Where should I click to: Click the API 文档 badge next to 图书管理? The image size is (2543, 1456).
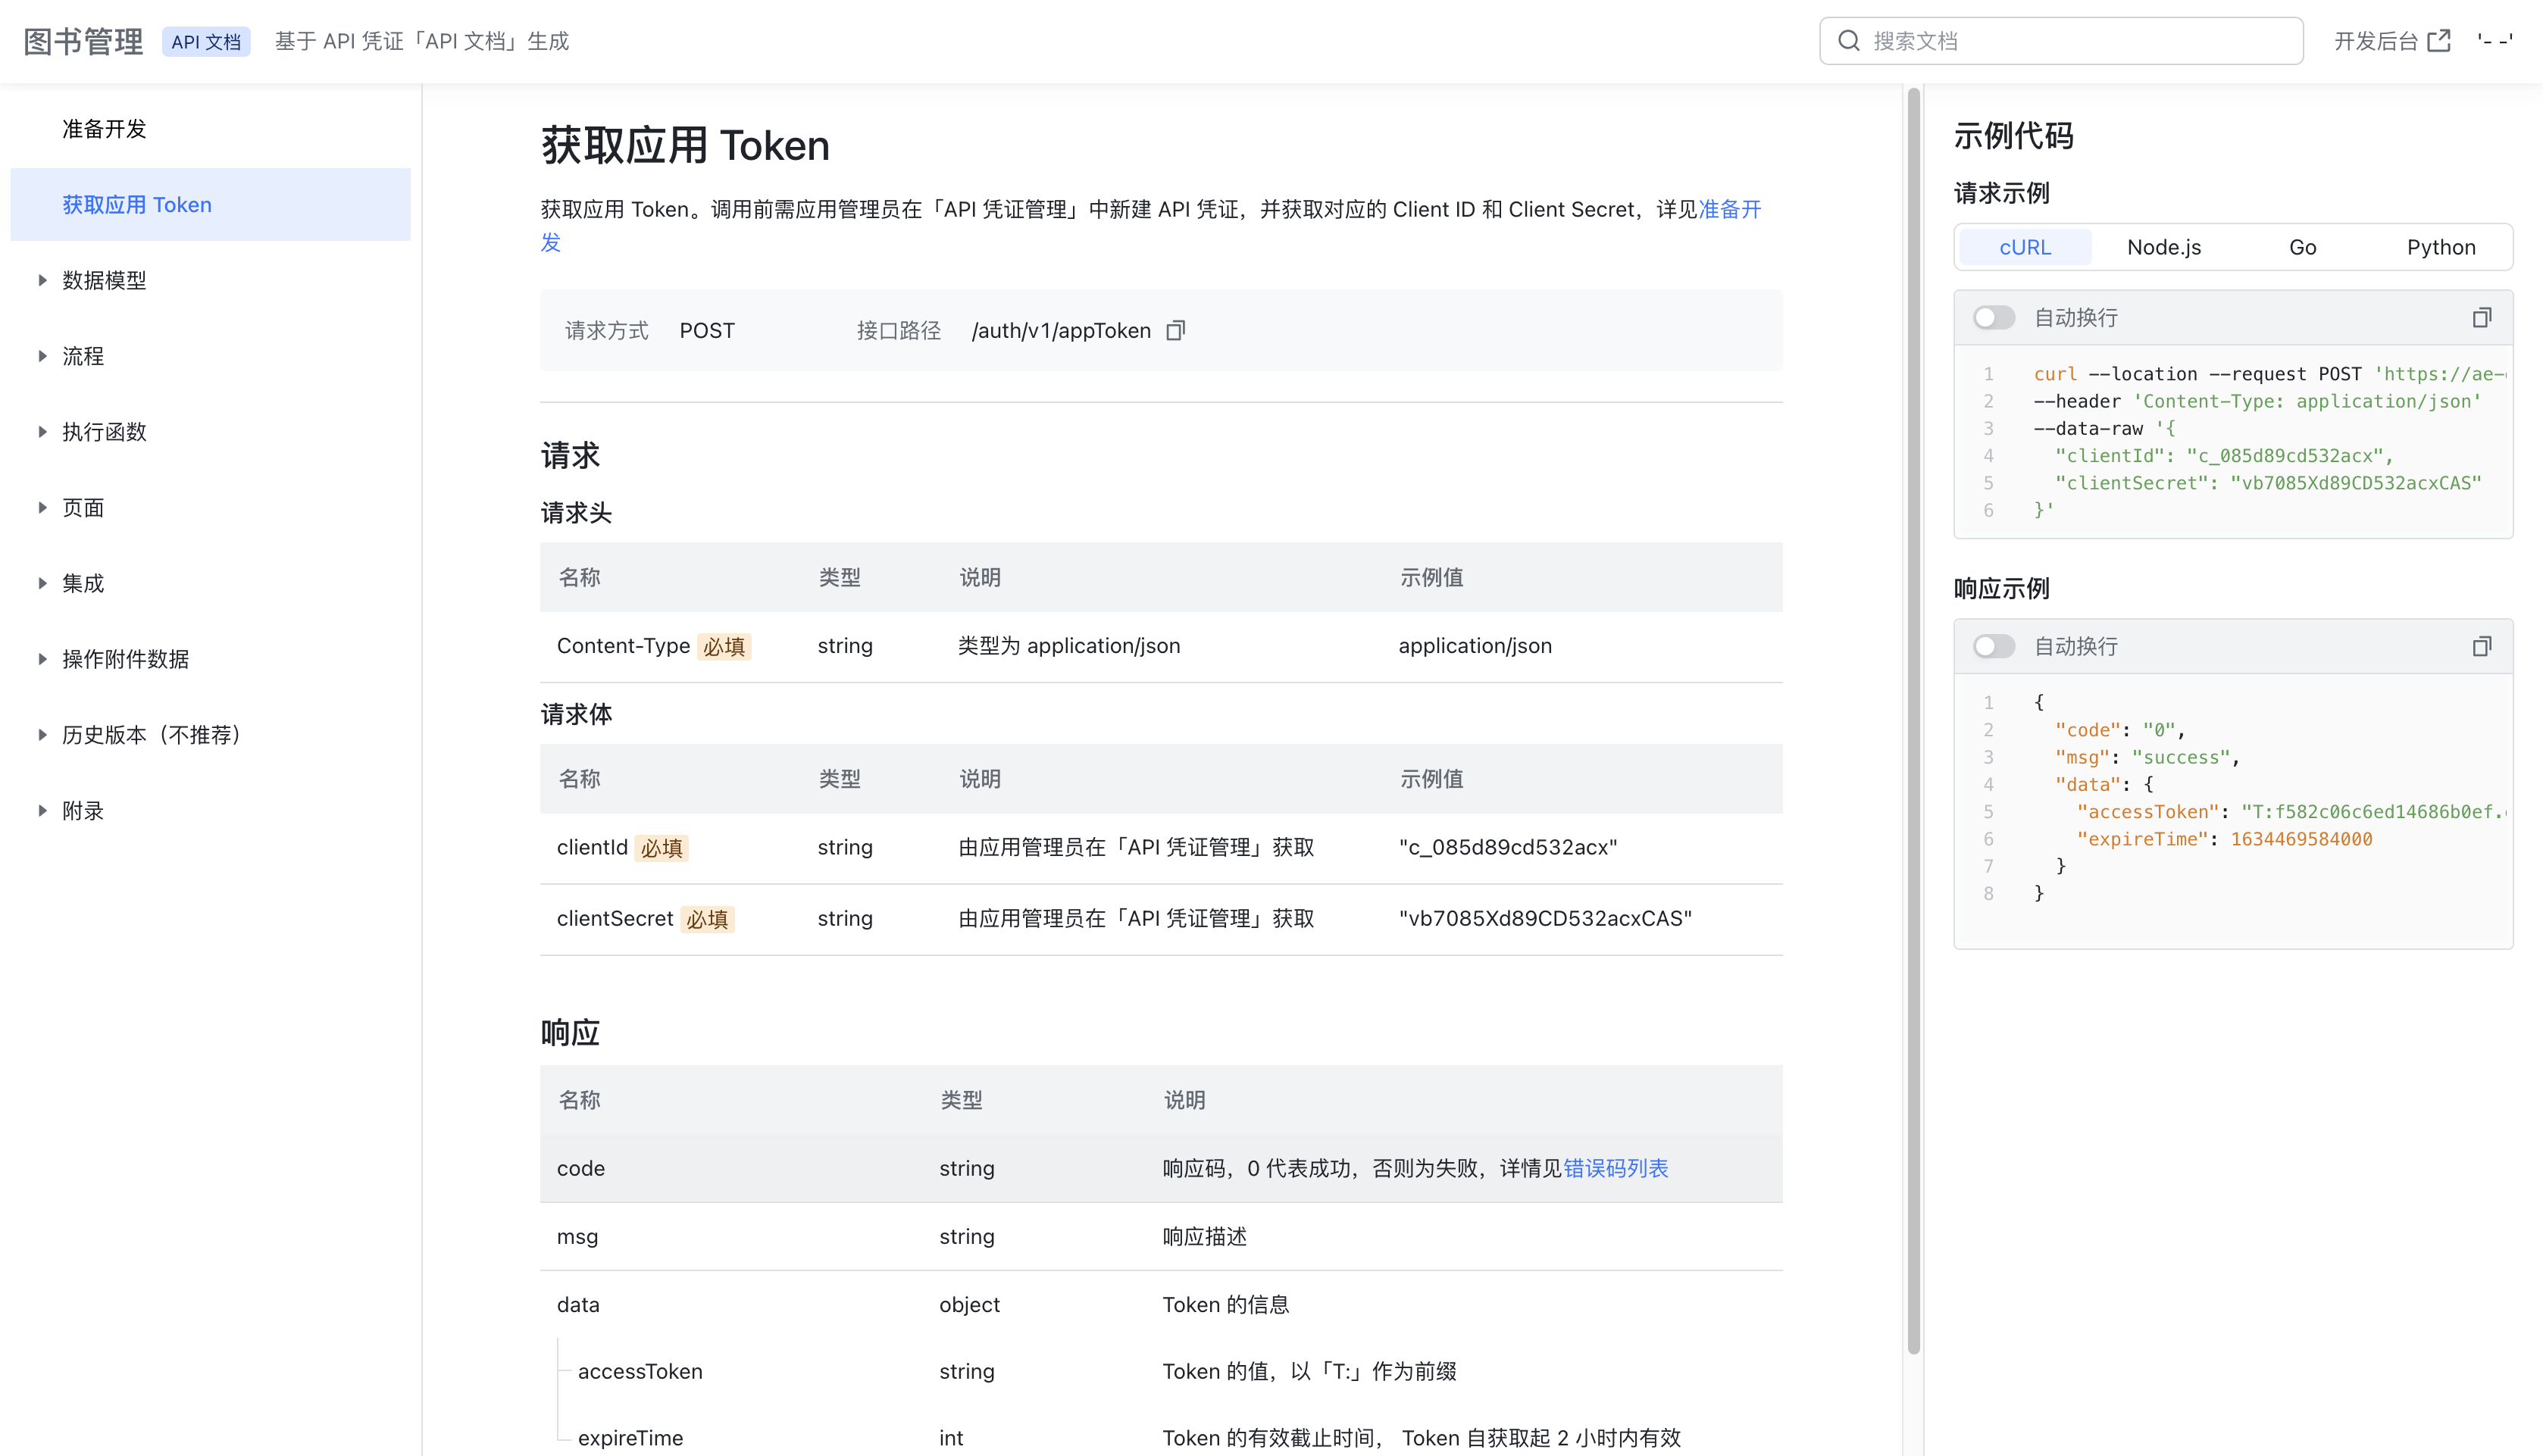point(207,42)
